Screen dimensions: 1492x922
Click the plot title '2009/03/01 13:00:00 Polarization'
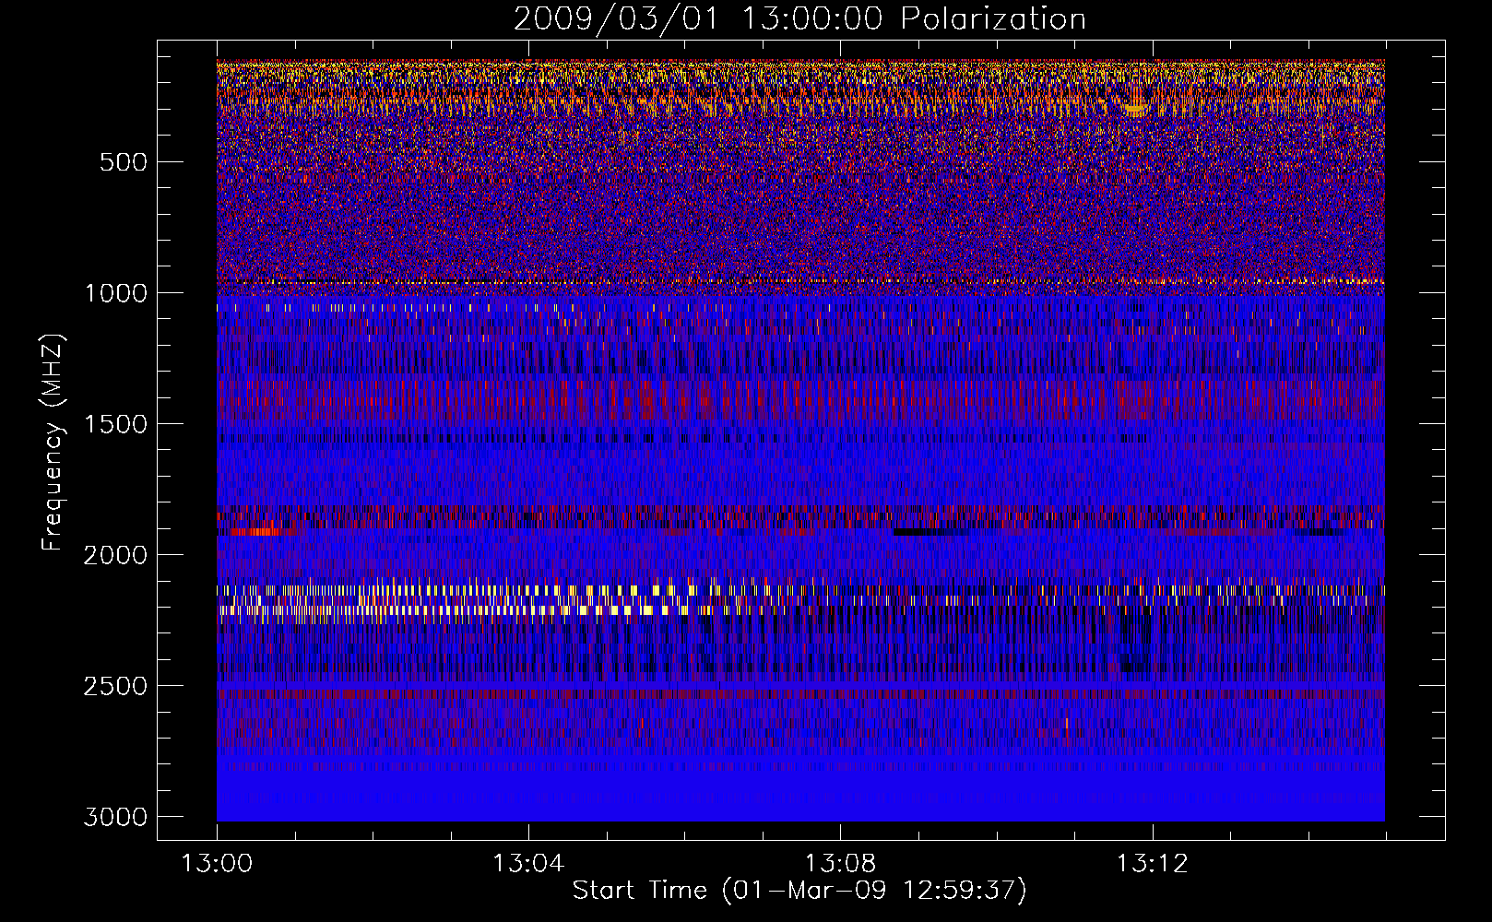799,18
